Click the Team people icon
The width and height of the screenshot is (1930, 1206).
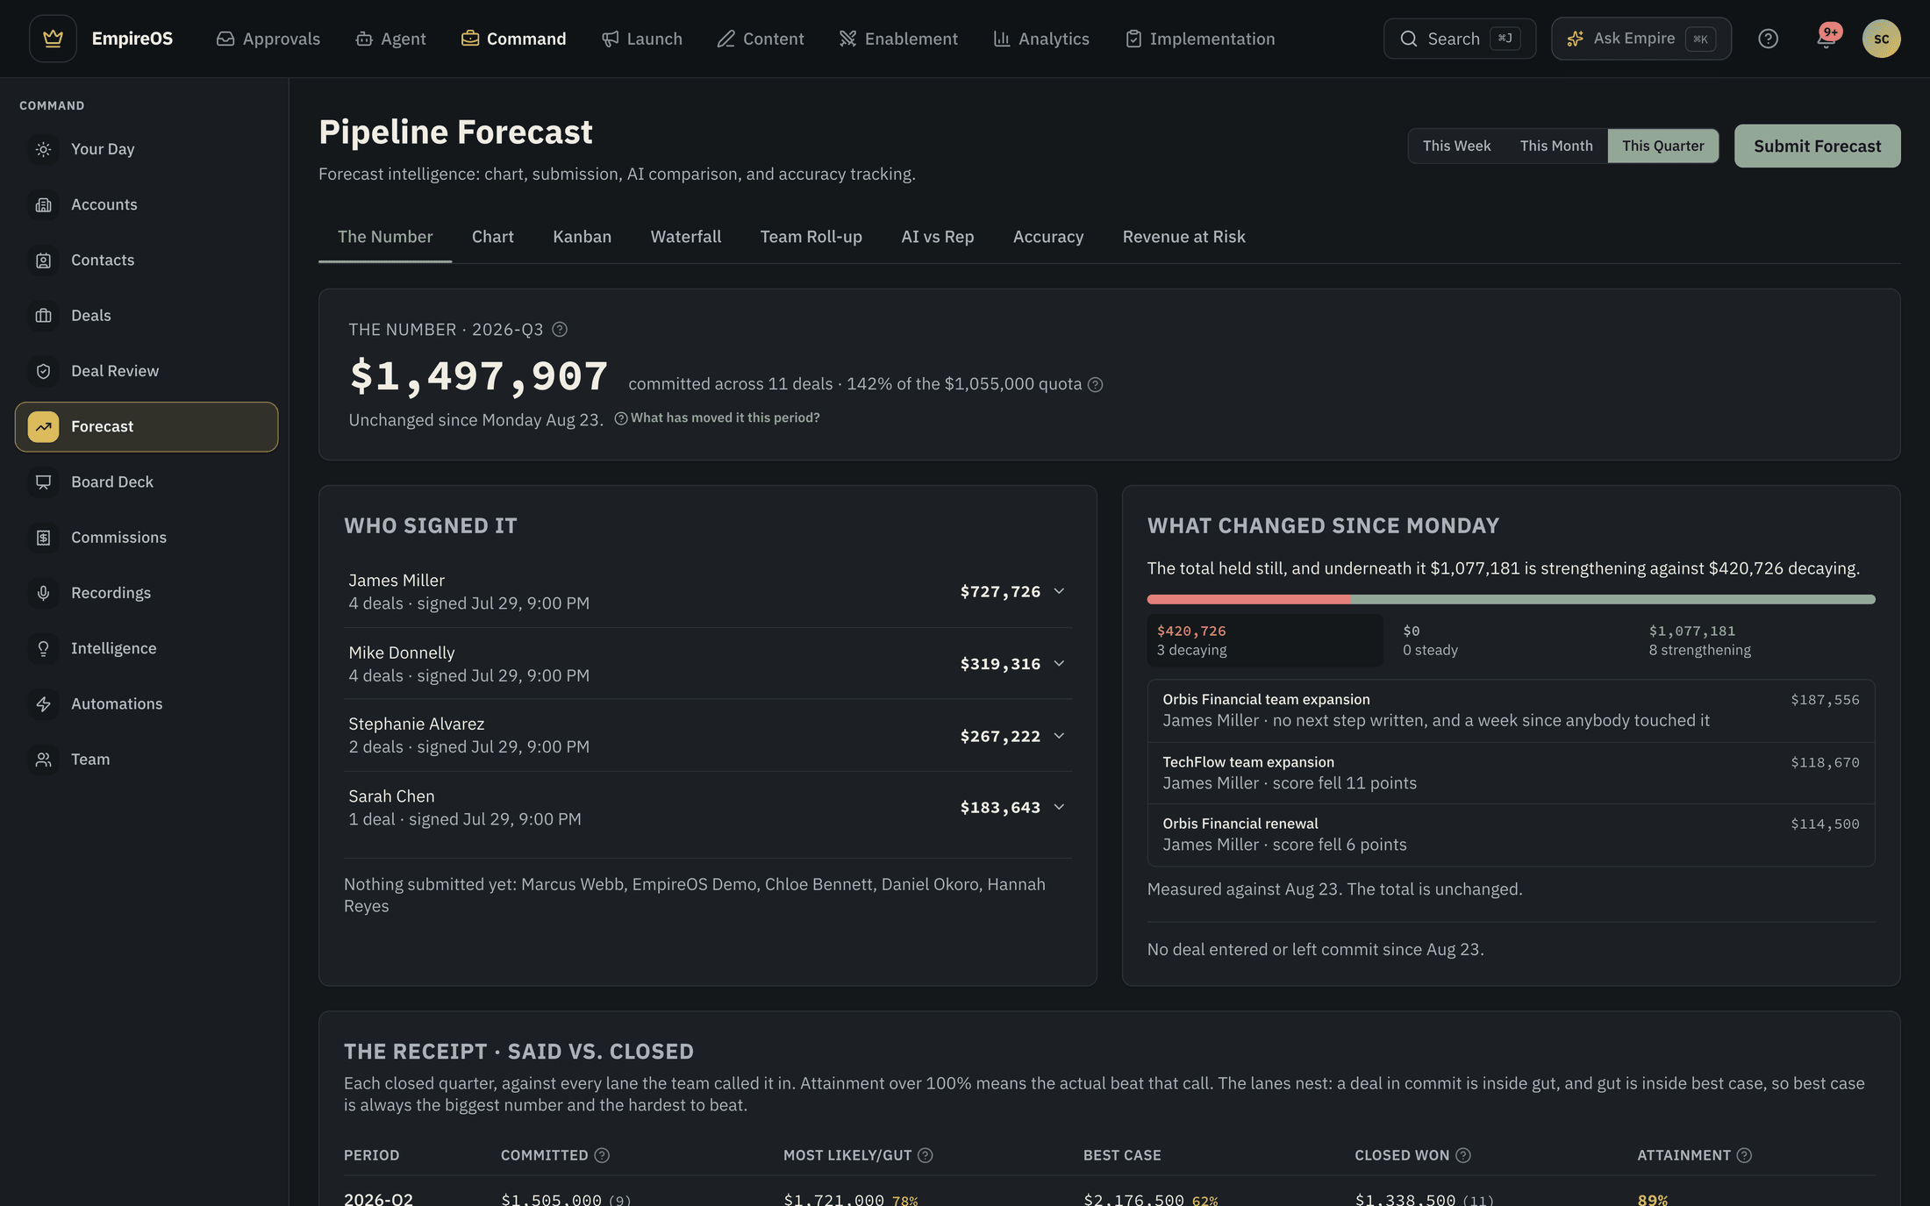click(x=43, y=760)
